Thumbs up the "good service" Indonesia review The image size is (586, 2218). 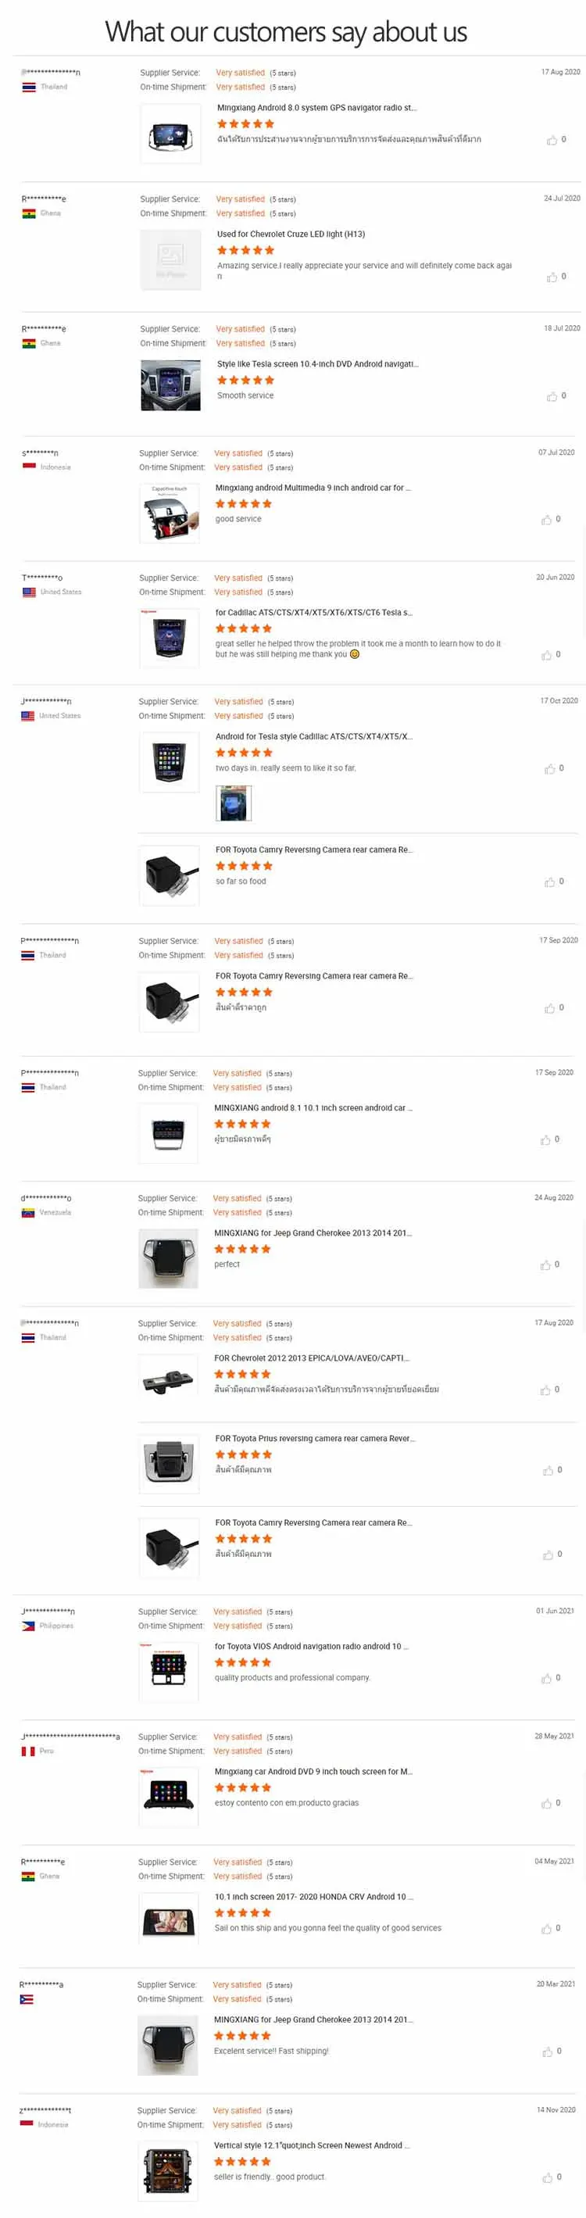point(546,519)
